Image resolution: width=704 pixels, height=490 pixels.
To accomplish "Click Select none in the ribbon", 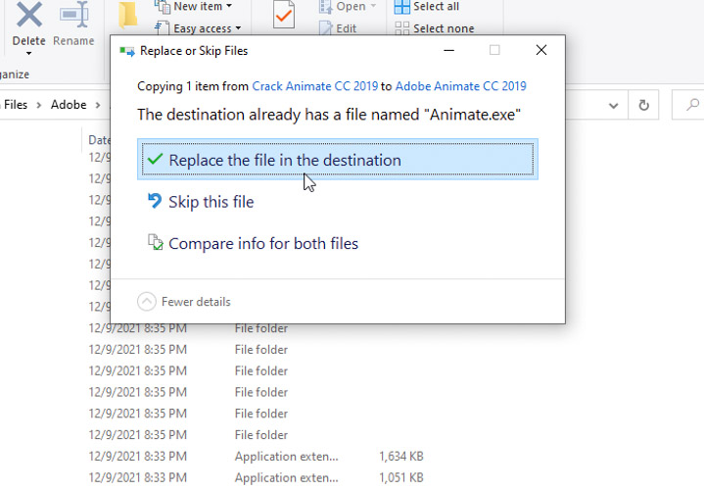I will click(x=434, y=28).
